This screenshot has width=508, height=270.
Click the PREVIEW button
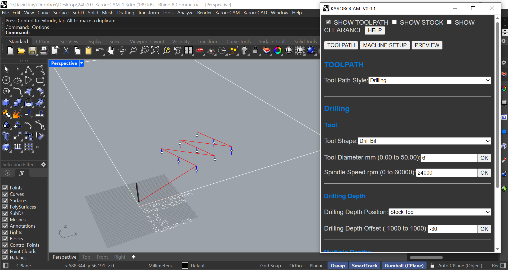point(427,45)
